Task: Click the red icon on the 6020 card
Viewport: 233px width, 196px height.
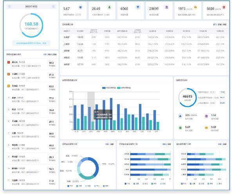Action: (224, 7)
